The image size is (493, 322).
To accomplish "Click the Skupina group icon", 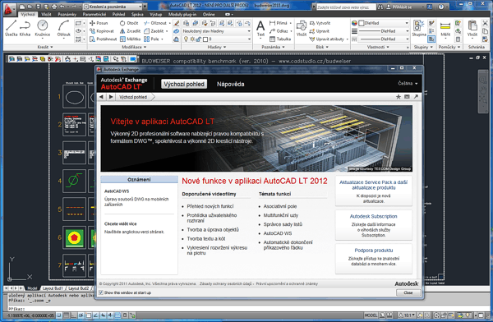I will [x=419, y=28].
